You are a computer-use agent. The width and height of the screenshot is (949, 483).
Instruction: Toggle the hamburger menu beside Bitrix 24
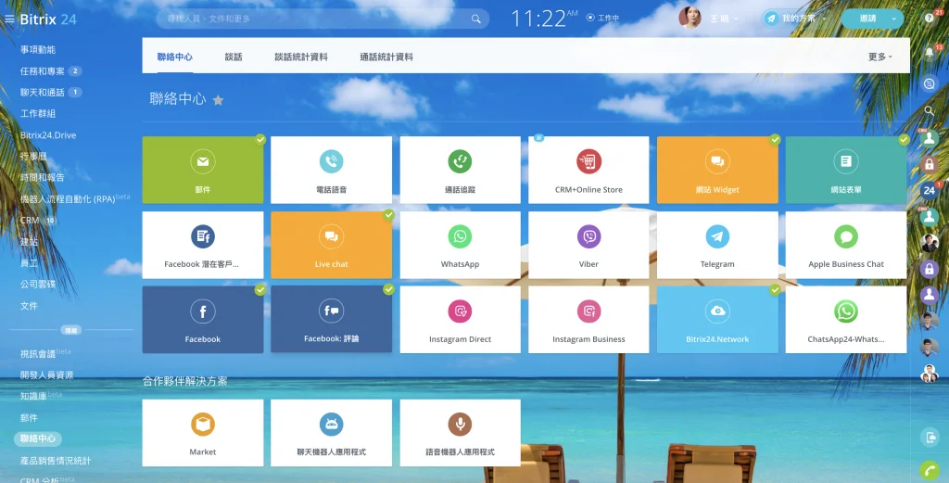[10, 19]
